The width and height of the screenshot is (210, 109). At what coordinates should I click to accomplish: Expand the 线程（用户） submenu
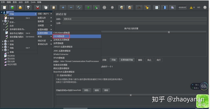point(45,14)
